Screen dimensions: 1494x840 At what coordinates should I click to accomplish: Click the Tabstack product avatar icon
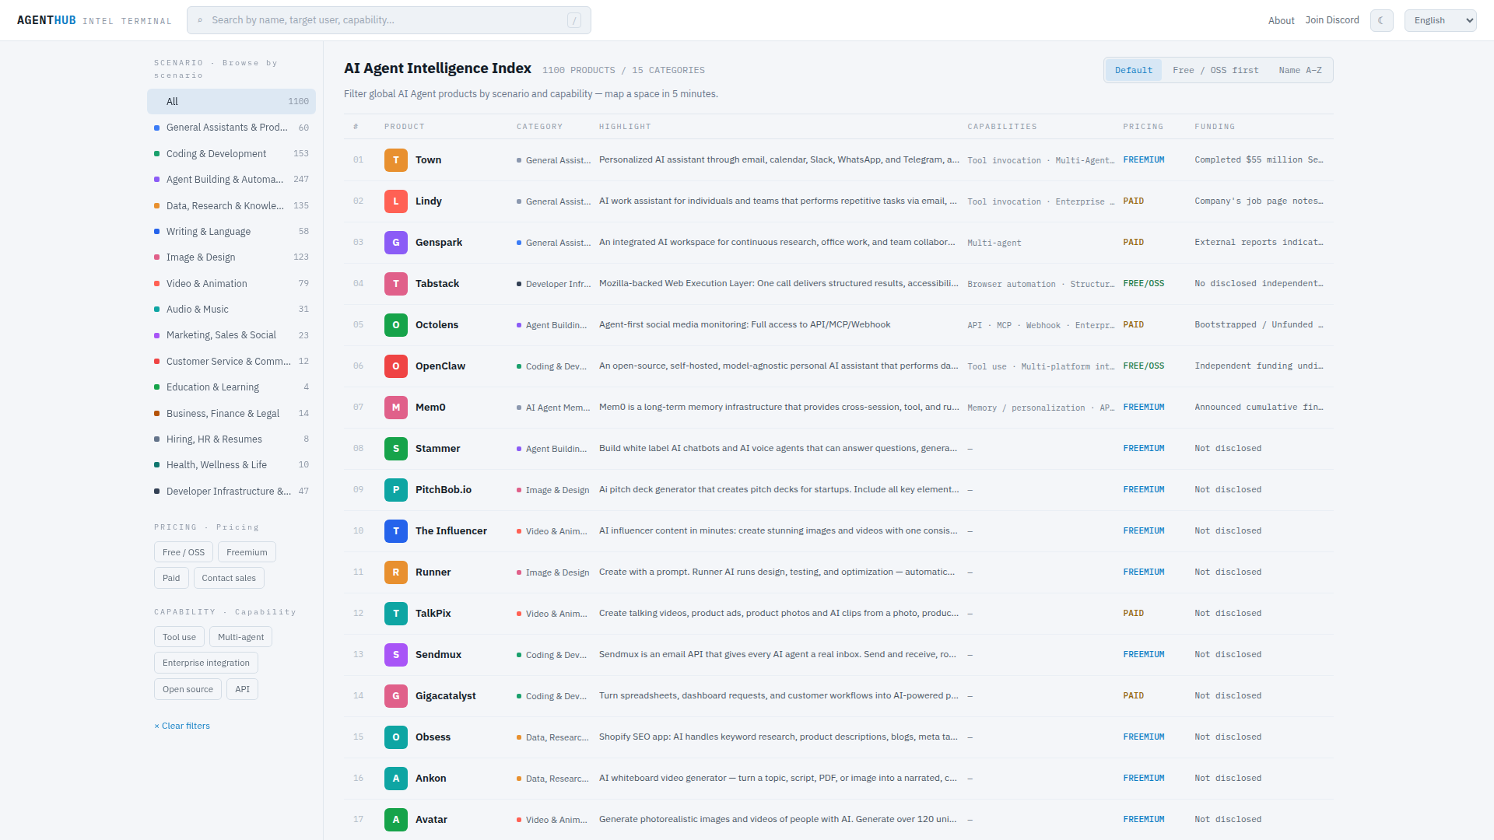(x=396, y=284)
